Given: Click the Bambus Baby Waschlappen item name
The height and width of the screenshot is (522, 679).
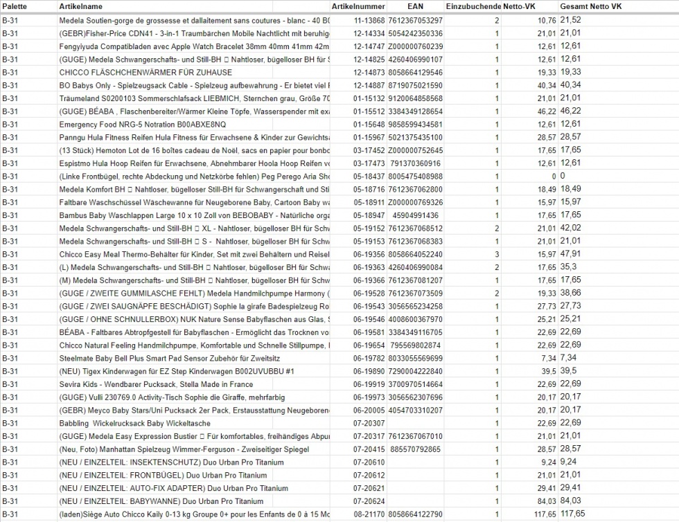Looking at the screenshot, I should [194, 215].
